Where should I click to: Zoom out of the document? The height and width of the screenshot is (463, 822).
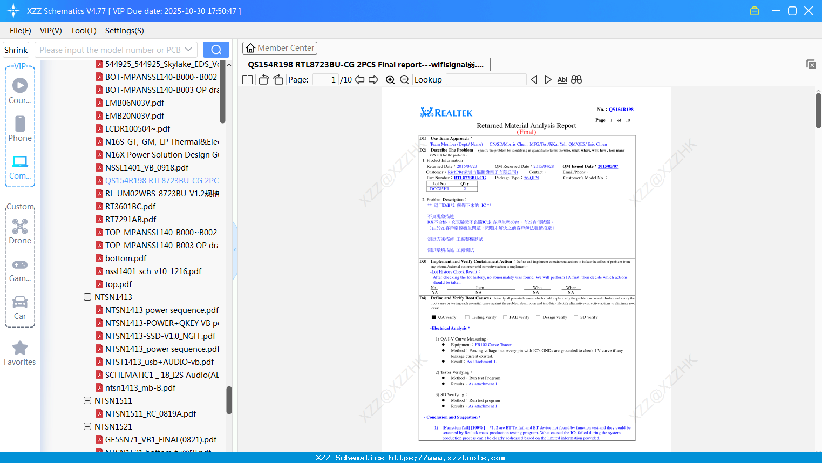(x=404, y=80)
